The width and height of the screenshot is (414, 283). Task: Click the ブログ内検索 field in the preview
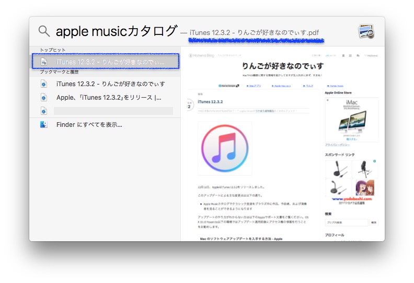pyautogui.click(x=347, y=222)
